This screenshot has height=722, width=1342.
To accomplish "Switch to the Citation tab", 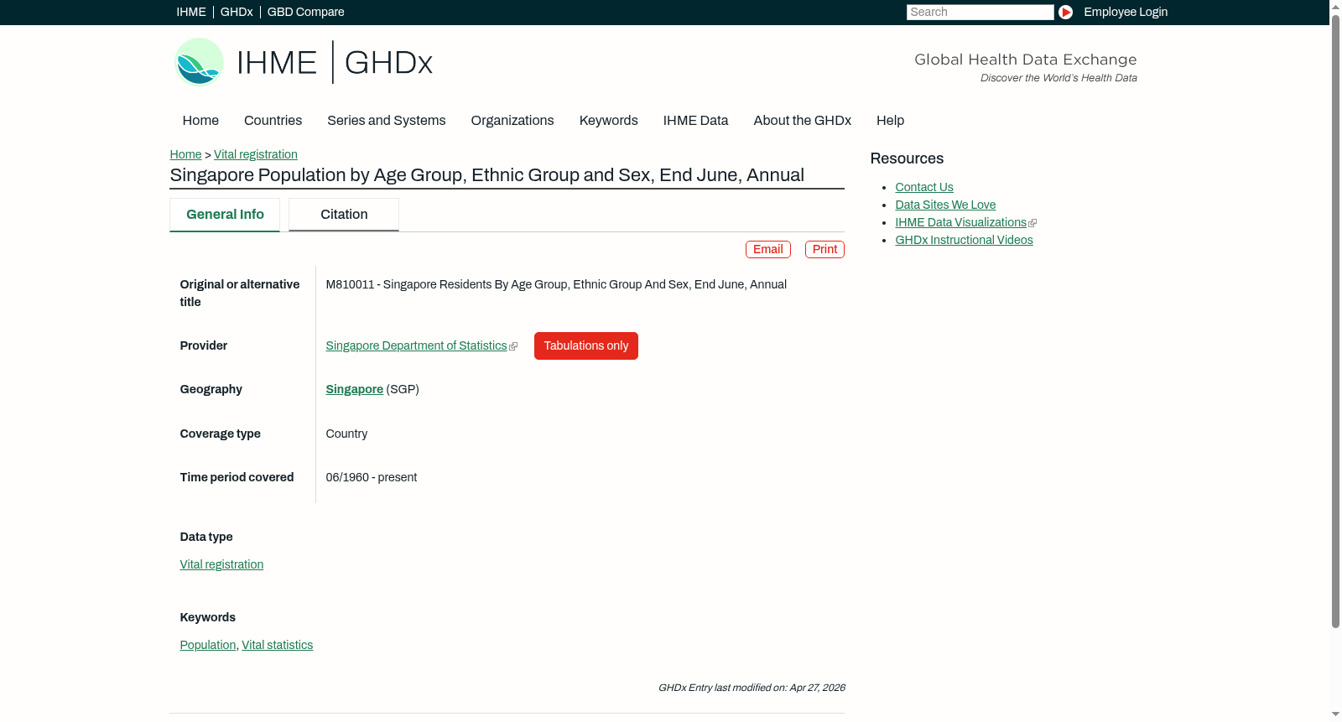I will (x=344, y=215).
